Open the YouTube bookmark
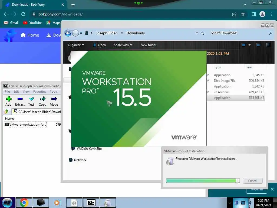The width and height of the screenshot is (277, 208). [32, 23]
